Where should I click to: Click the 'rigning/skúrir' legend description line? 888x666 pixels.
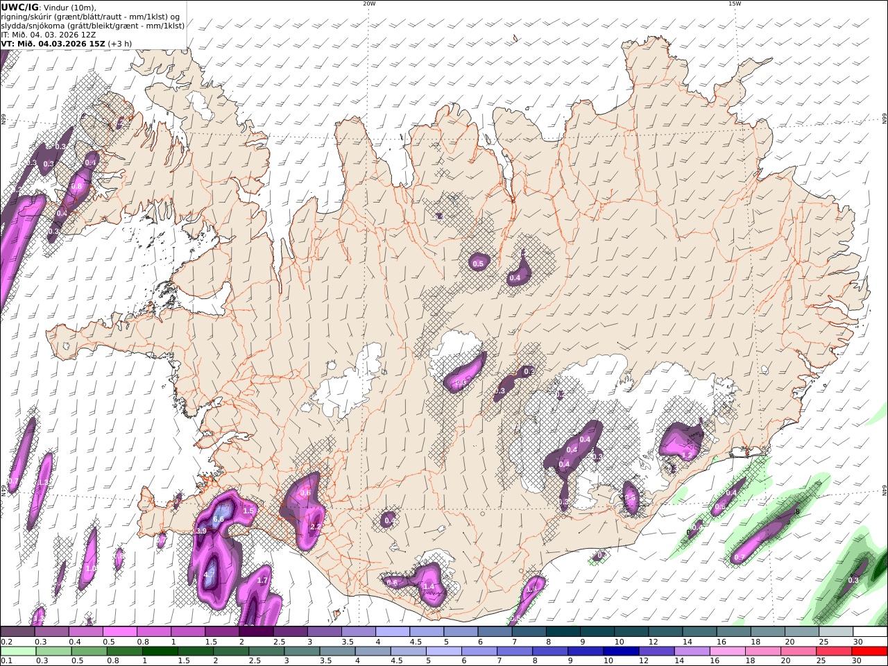pyautogui.click(x=89, y=17)
